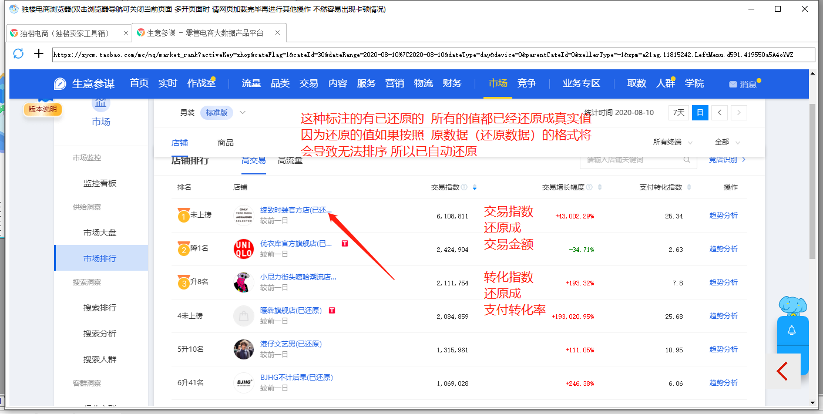The width and height of the screenshot is (823, 414).
Task: Click the red collapse arrow panel icon
Action: pyautogui.click(x=782, y=371)
